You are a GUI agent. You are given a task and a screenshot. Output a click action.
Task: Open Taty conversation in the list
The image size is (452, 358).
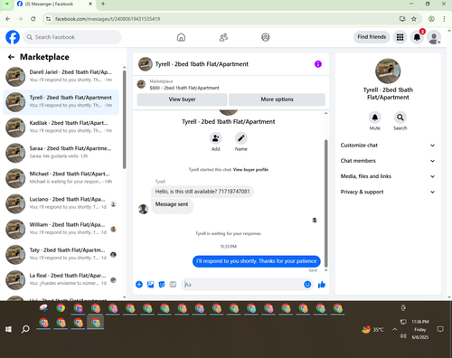(x=61, y=254)
